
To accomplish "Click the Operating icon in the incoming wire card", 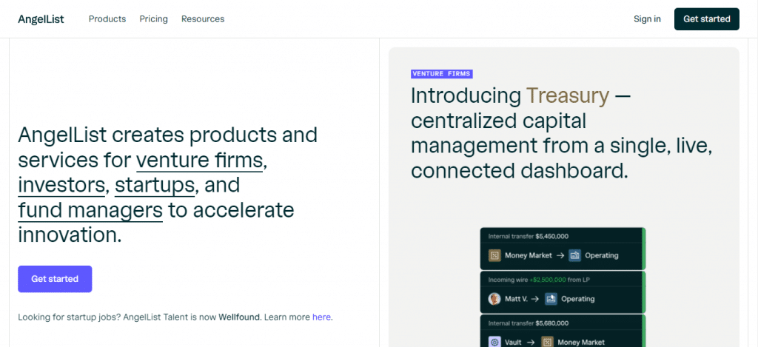I will 551,299.
